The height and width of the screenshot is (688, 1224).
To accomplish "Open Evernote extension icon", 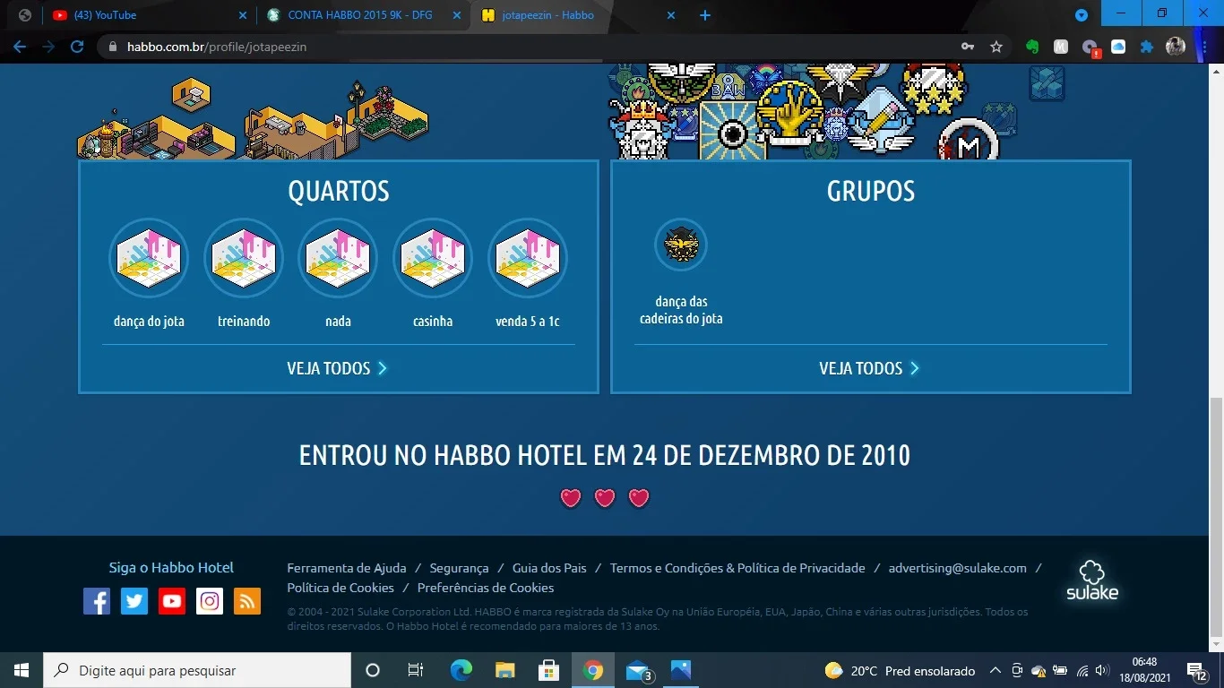I will tap(1032, 47).
